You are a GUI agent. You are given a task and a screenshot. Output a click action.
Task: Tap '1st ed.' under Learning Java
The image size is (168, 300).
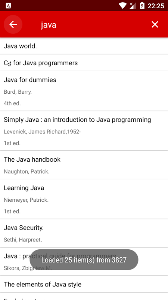tap(12, 211)
